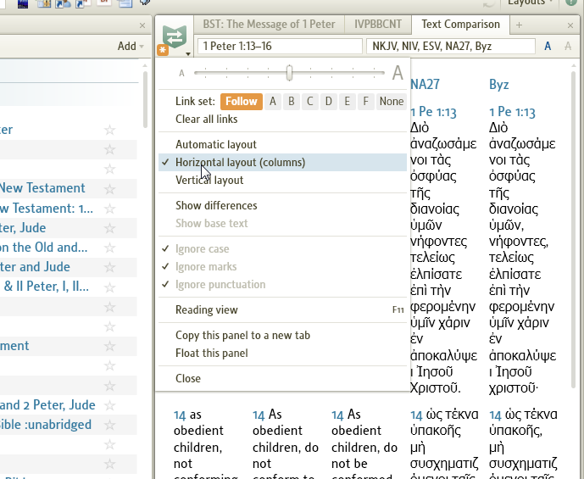Viewport: 584px width, 479px height.
Task: Choose link set E
Action: [348, 102]
